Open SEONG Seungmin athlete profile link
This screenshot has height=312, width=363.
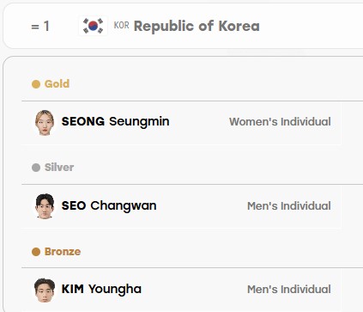coord(115,122)
